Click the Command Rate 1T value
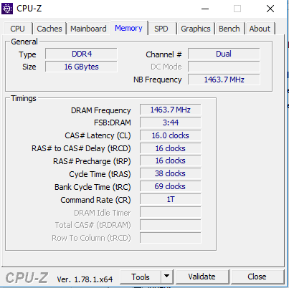289x288 pixels. pos(171,199)
